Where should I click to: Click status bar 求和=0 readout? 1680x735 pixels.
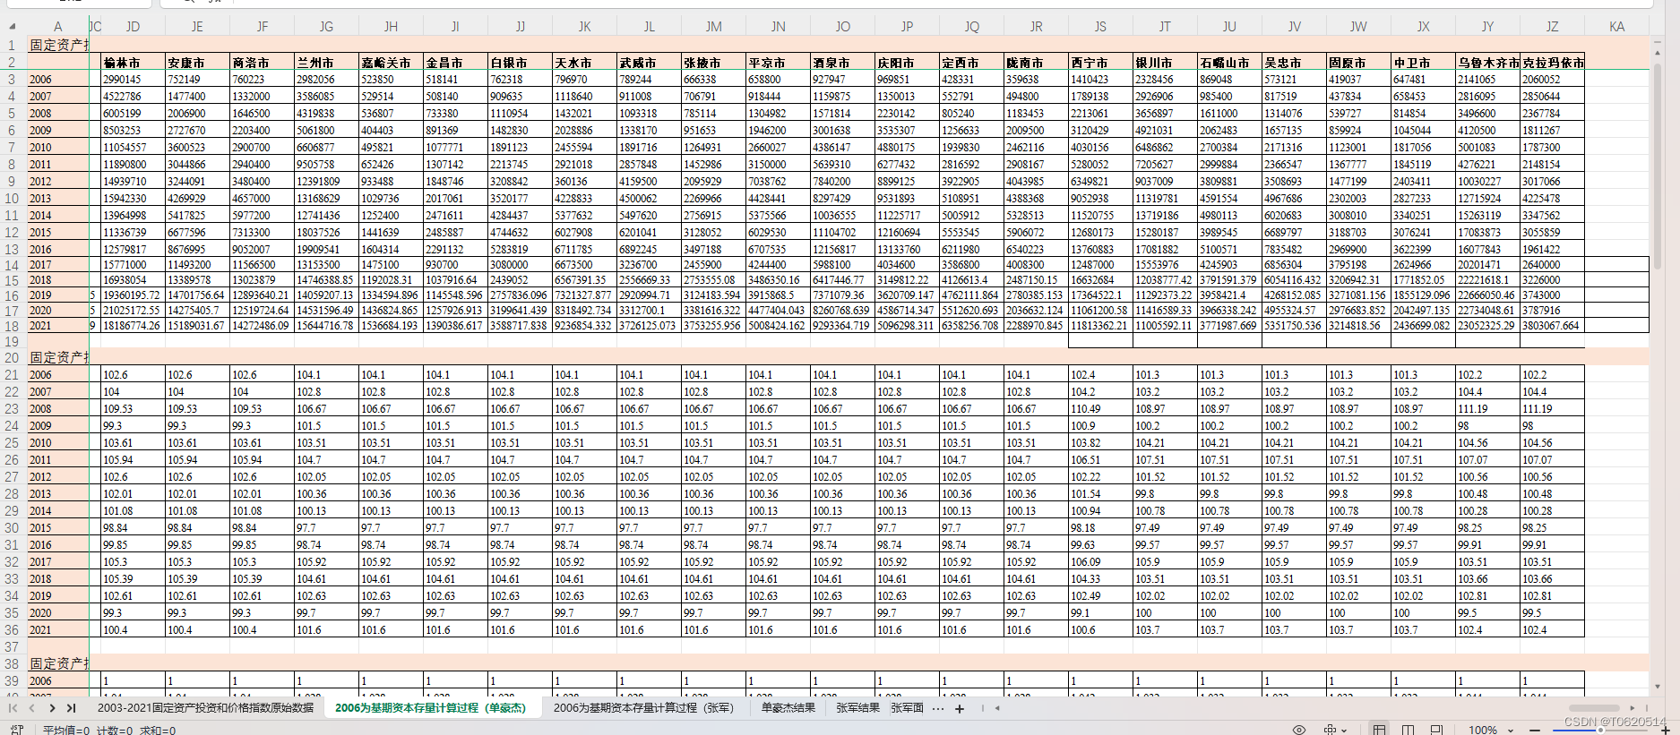pyautogui.click(x=158, y=730)
